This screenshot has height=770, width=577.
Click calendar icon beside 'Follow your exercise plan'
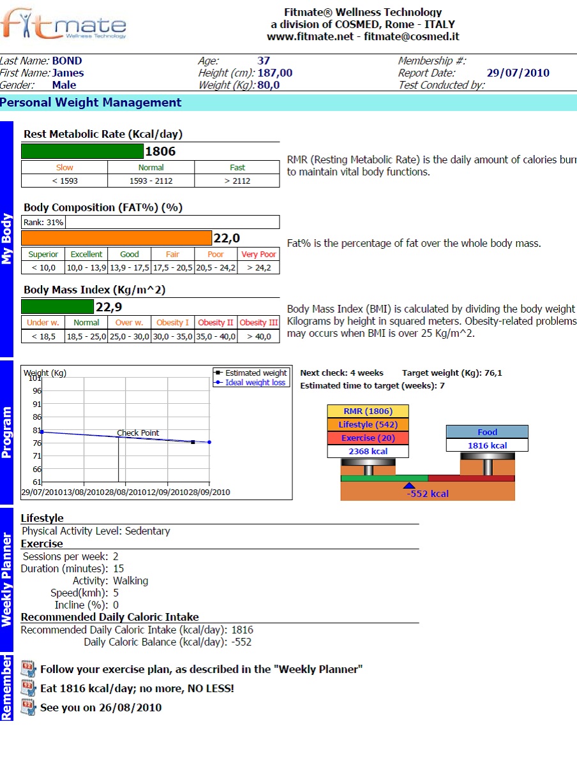(28, 669)
